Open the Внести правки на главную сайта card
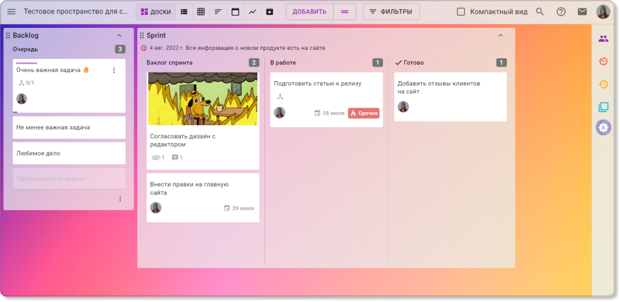 [x=203, y=198]
